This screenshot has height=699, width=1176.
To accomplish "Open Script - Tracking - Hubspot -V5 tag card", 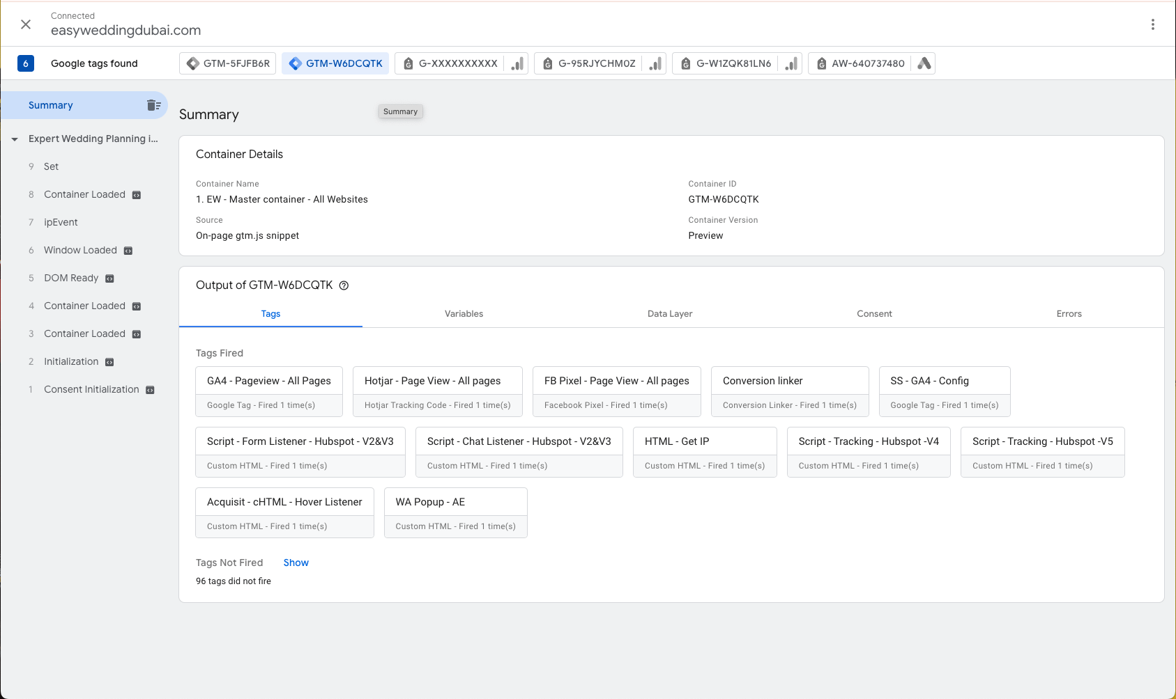I will tap(1043, 452).
